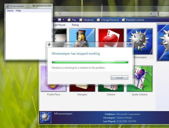
Task: Cancel the problem-checking dialog
Action: click(119, 78)
